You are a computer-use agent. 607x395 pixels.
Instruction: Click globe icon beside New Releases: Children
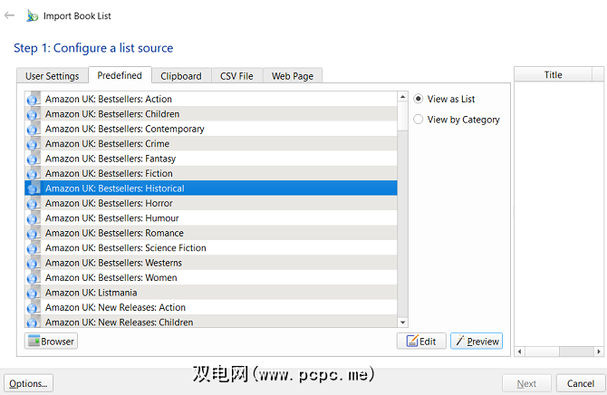coord(33,322)
